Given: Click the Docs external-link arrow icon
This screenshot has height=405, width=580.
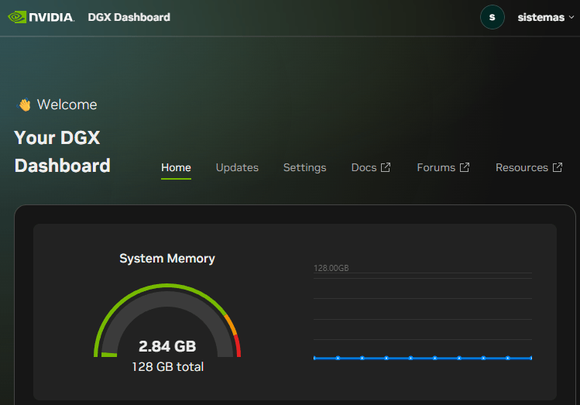Looking at the screenshot, I should point(386,167).
